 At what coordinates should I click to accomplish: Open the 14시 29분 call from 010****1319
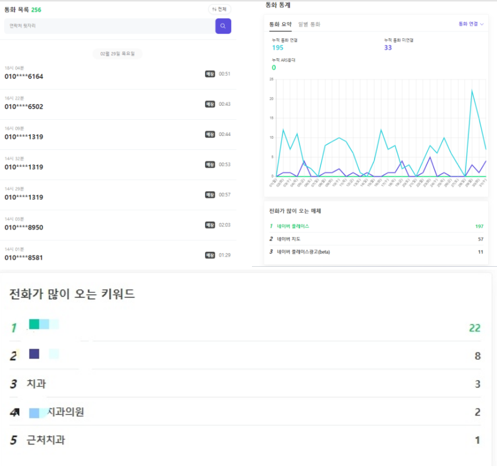(118, 195)
